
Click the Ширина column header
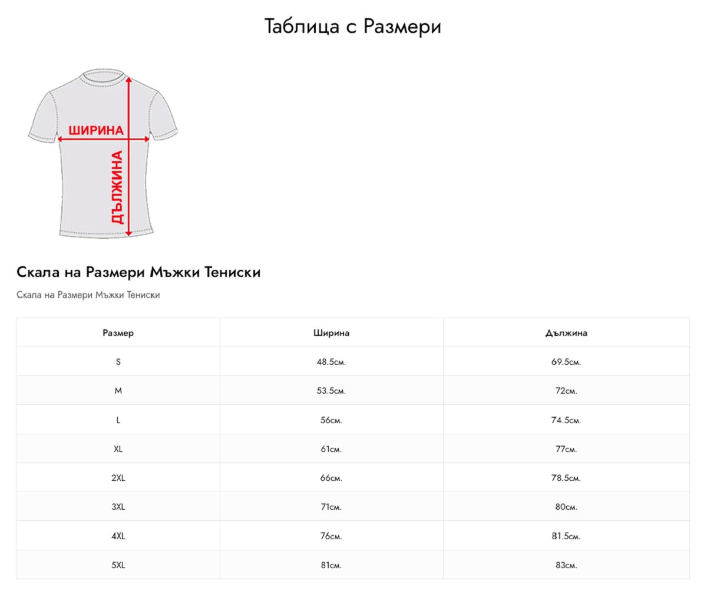click(331, 333)
